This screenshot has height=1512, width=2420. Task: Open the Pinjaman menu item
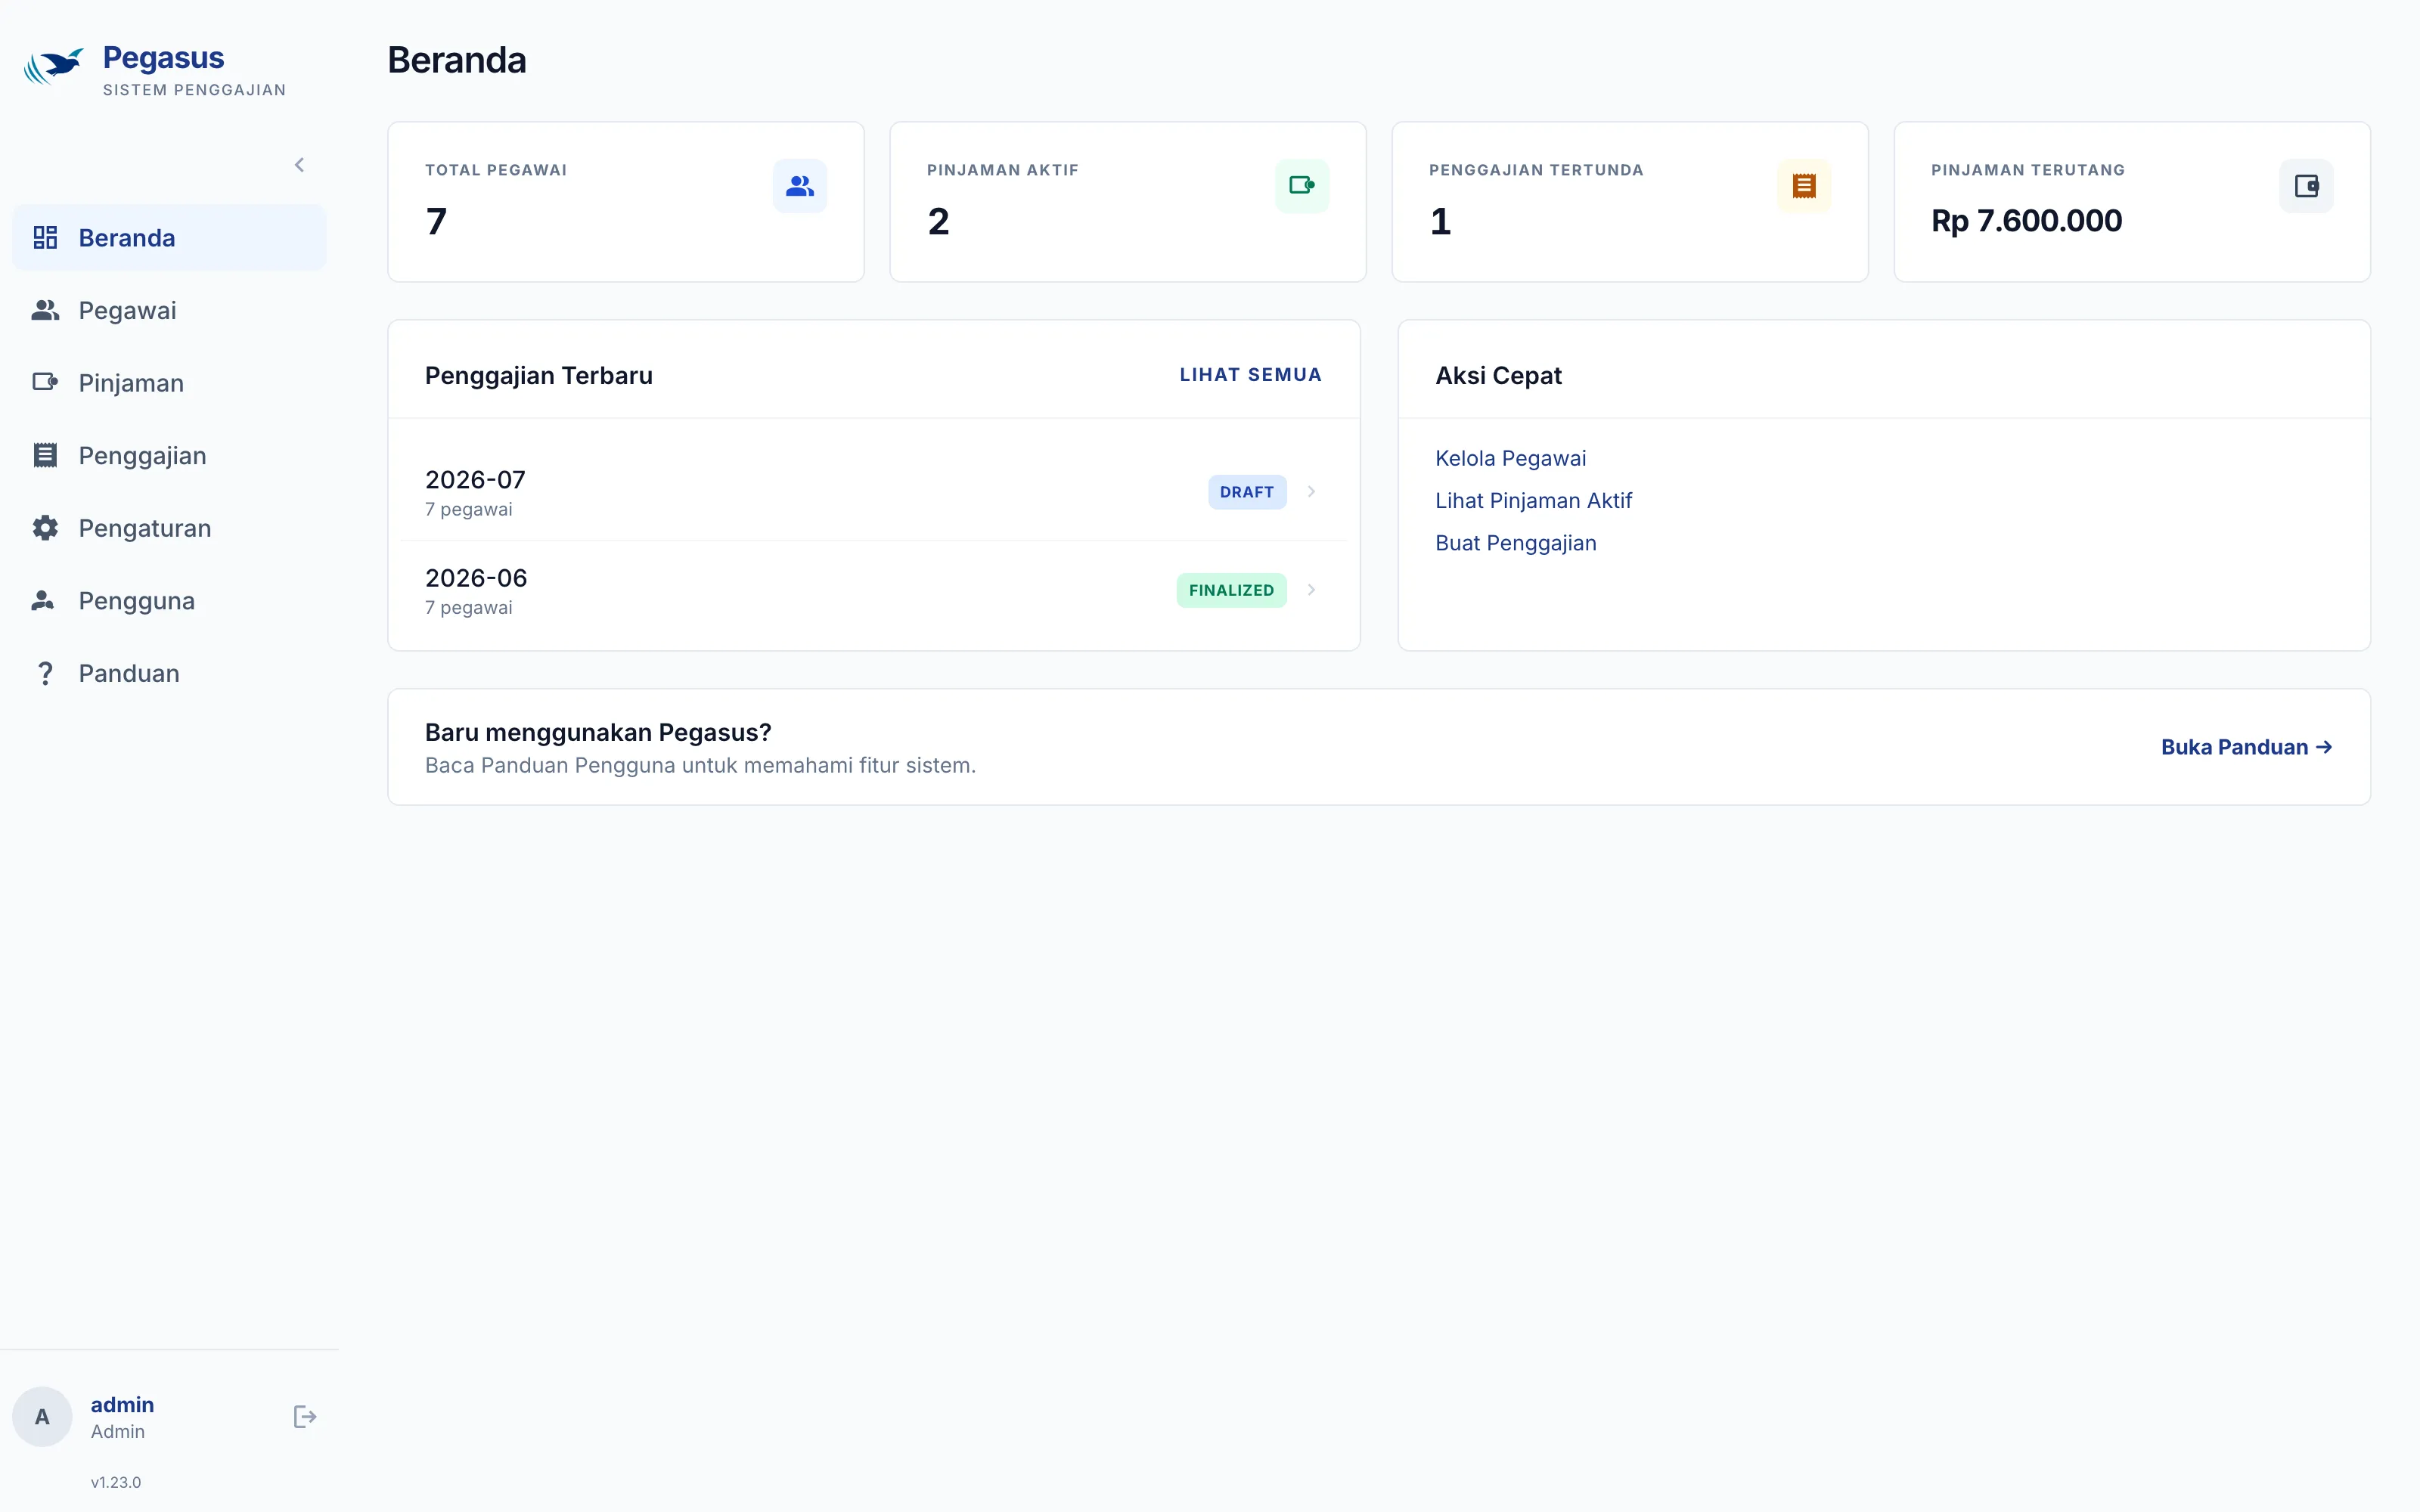pos(169,383)
